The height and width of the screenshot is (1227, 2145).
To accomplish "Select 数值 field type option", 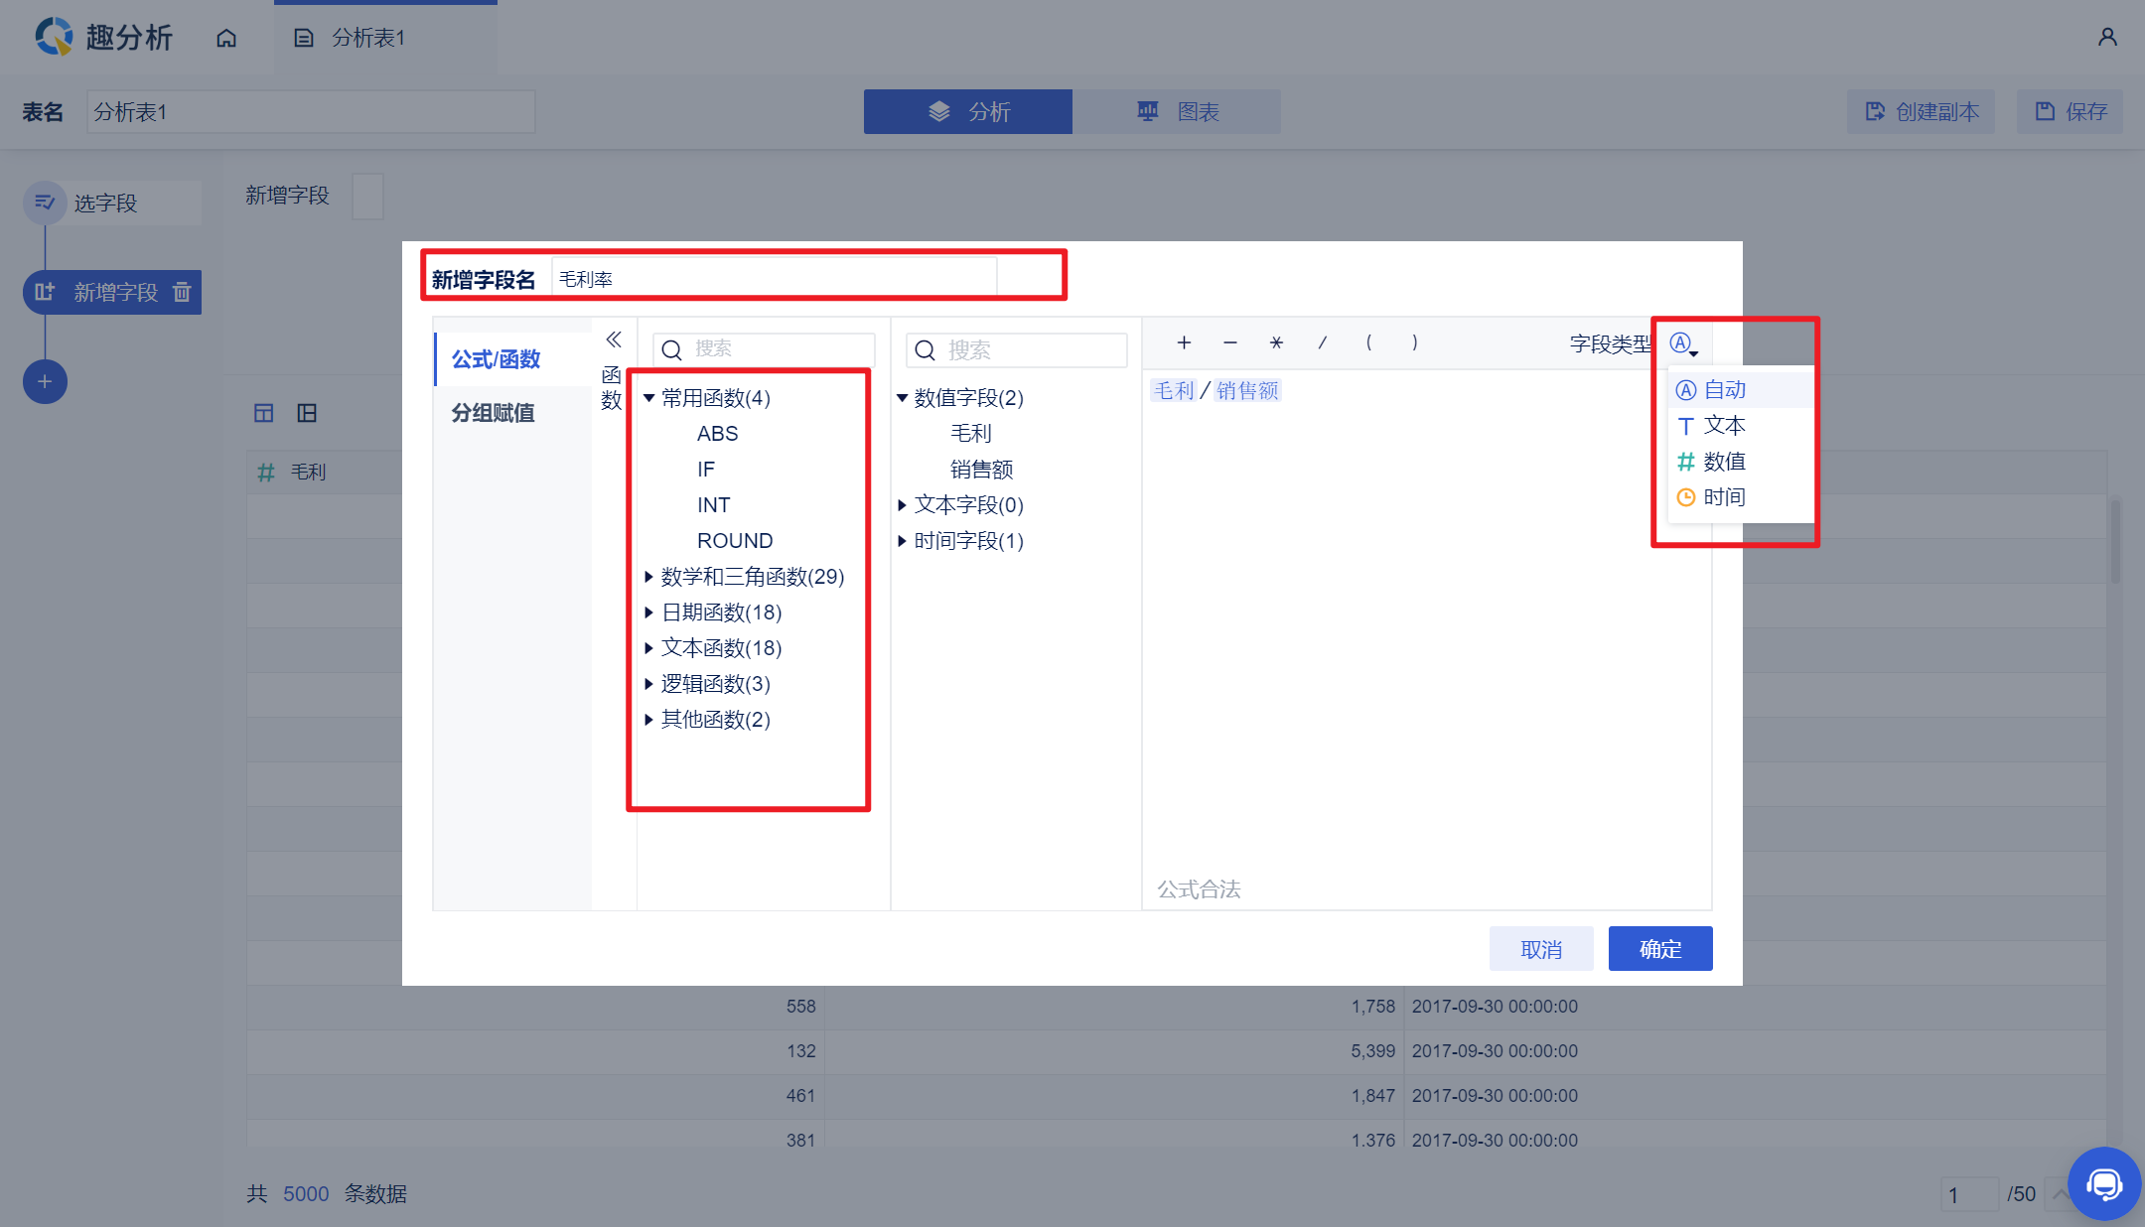I will pos(1724,462).
